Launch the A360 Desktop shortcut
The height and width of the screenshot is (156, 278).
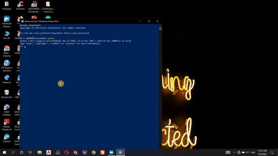(x=7, y=110)
